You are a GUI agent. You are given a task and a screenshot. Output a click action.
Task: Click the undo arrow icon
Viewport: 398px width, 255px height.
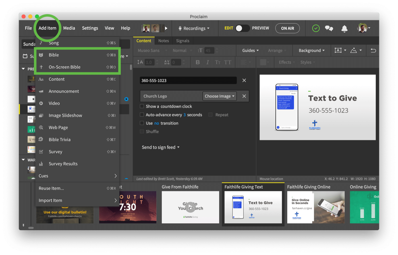pyautogui.click(x=373, y=51)
